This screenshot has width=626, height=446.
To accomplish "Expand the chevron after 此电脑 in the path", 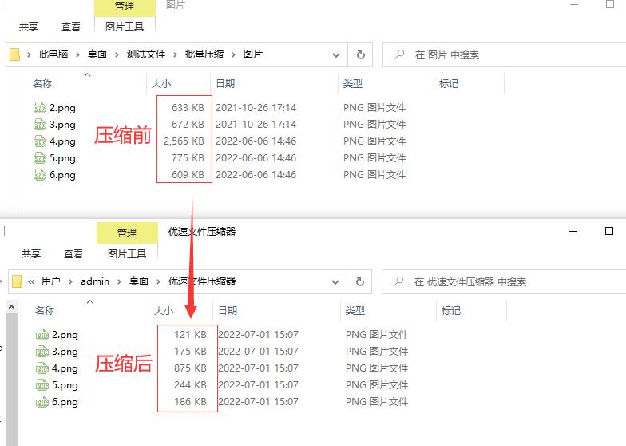I will (x=77, y=54).
